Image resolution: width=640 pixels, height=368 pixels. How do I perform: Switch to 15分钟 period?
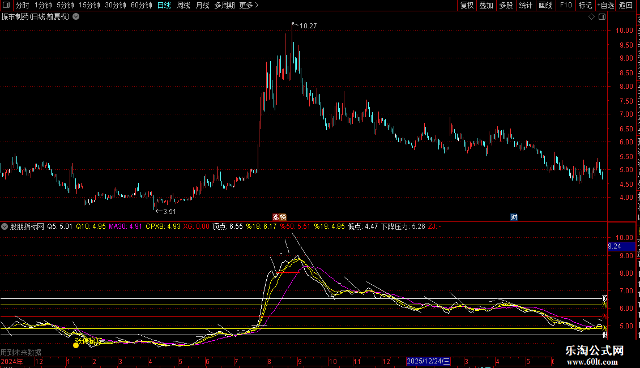coord(89,5)
